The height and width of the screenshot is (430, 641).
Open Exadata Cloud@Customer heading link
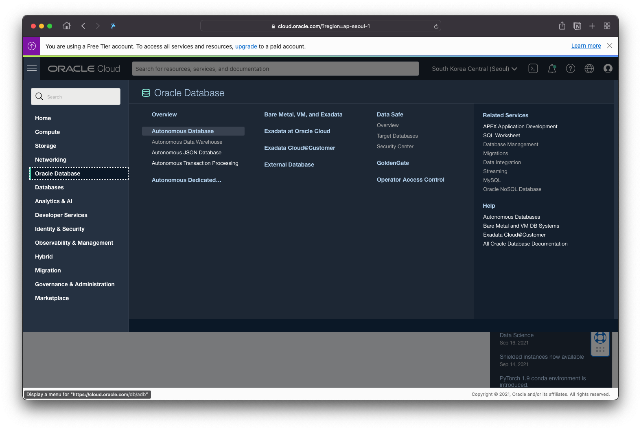coord(300,148)
